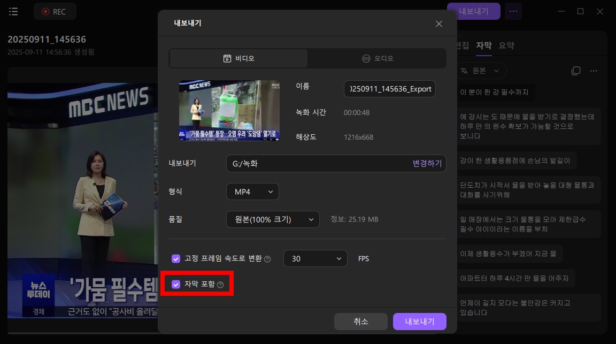Open subtitle panel three-dot menu
616x344 pixels.
[593, 71]
